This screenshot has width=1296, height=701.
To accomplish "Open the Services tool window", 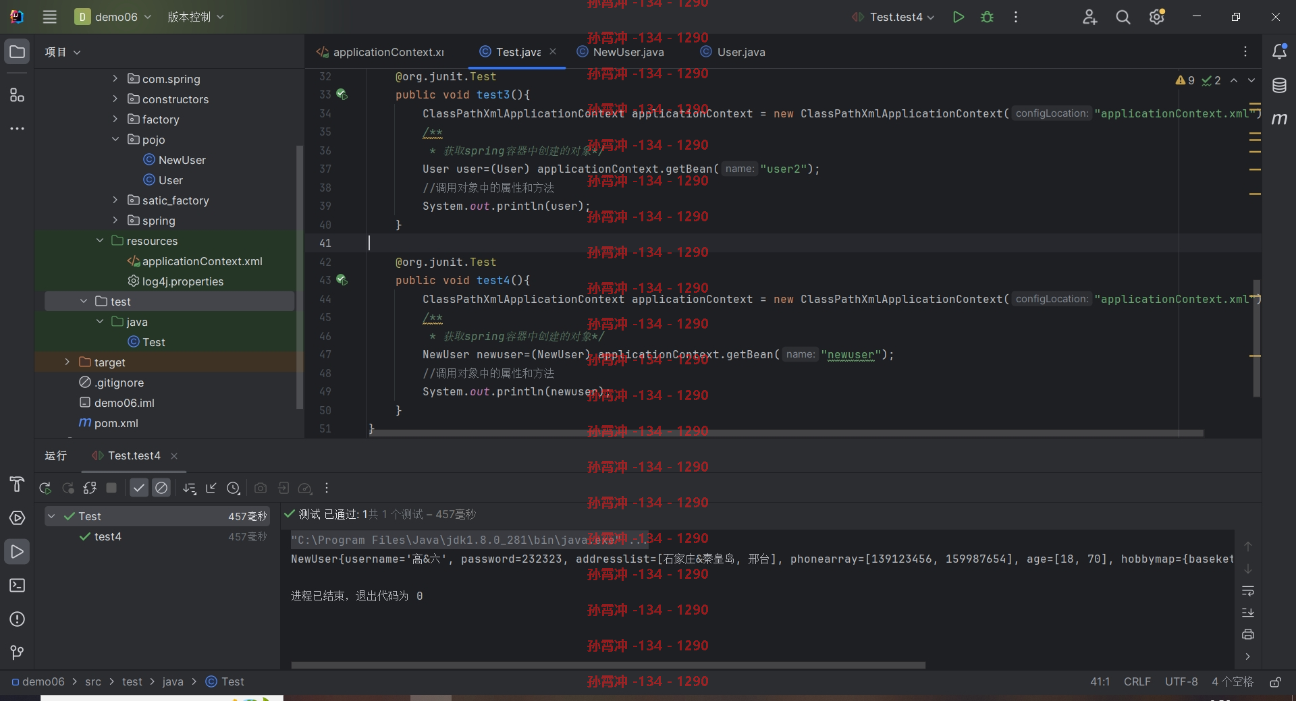I will 17,518.
